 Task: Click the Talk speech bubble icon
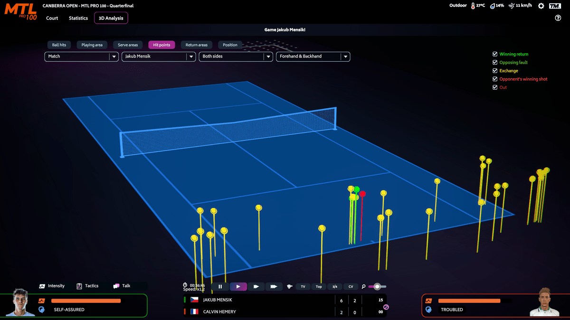116,286
